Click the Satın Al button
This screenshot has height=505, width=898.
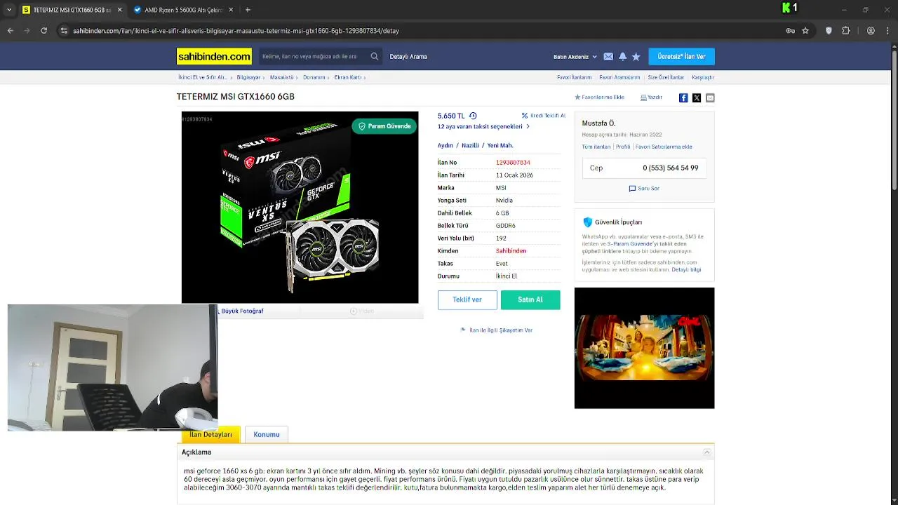[530, 299]
